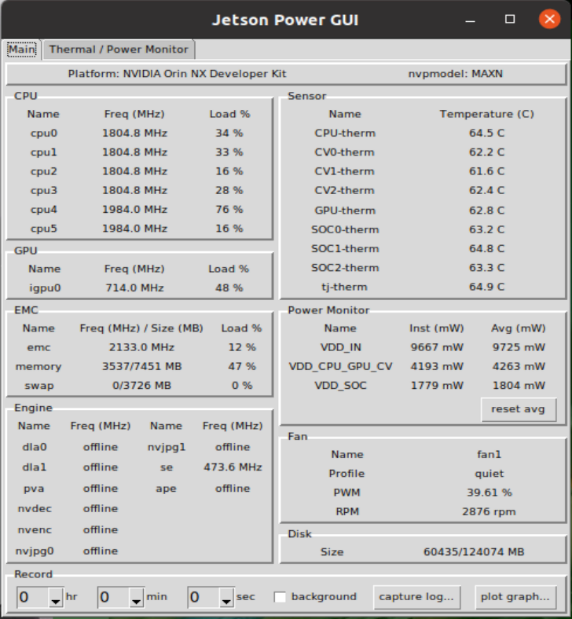
Task: Click the VDD_SOC rail name
Action: [x=341, y=385]
